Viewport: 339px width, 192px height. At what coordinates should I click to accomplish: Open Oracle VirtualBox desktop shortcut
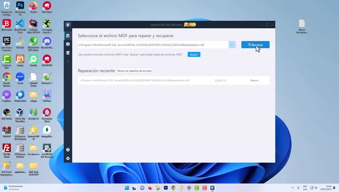(x=20, y=115)
